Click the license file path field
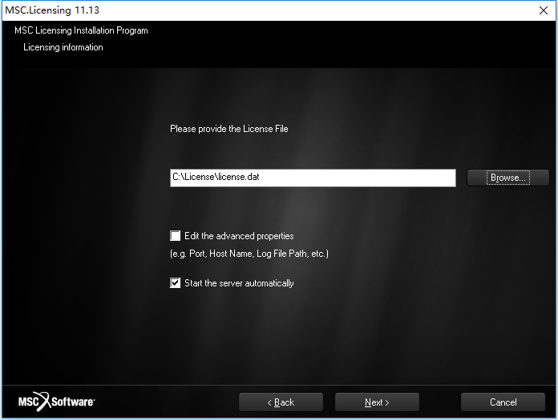 [313, 178]
